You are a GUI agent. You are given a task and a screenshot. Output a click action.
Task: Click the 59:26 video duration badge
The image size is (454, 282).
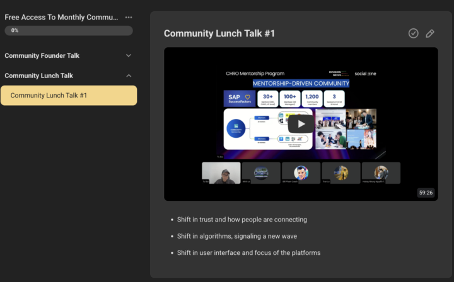[426, 193]
